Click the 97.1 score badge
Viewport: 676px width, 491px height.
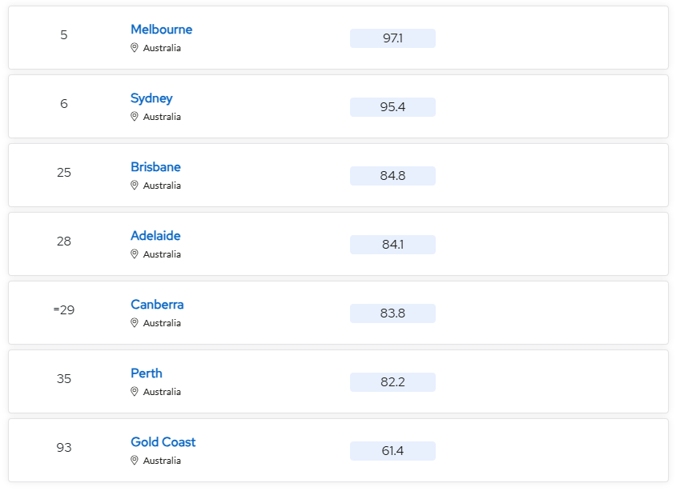pos(392,38)
